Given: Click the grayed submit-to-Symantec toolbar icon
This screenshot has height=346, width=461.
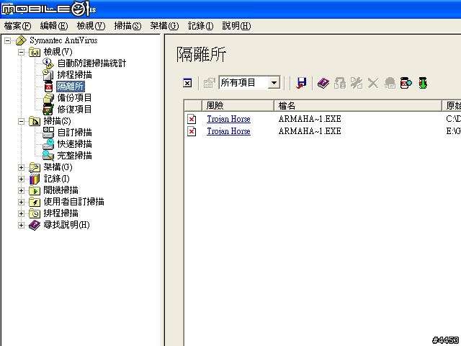Looking at the screenshot, I should [390, 83].
